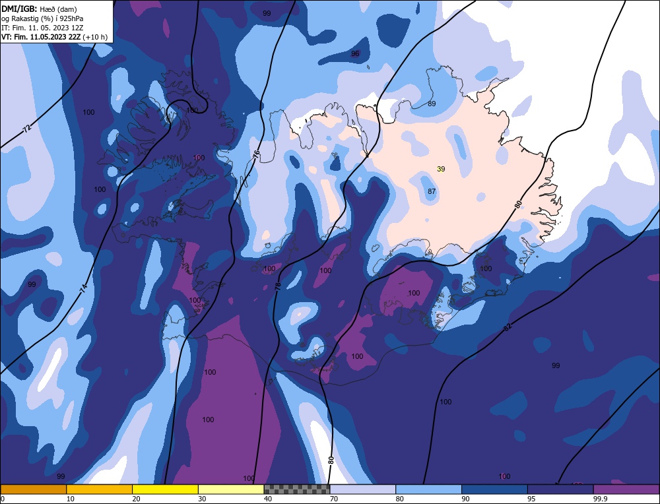Choose the medium blue 90–95 legend swatch
The width and height of the screenshot is (660, 504).
pos(494,489)
